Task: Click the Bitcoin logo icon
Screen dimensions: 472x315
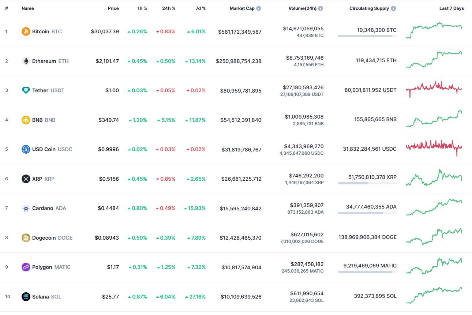Action: click(x=26, y=31)
